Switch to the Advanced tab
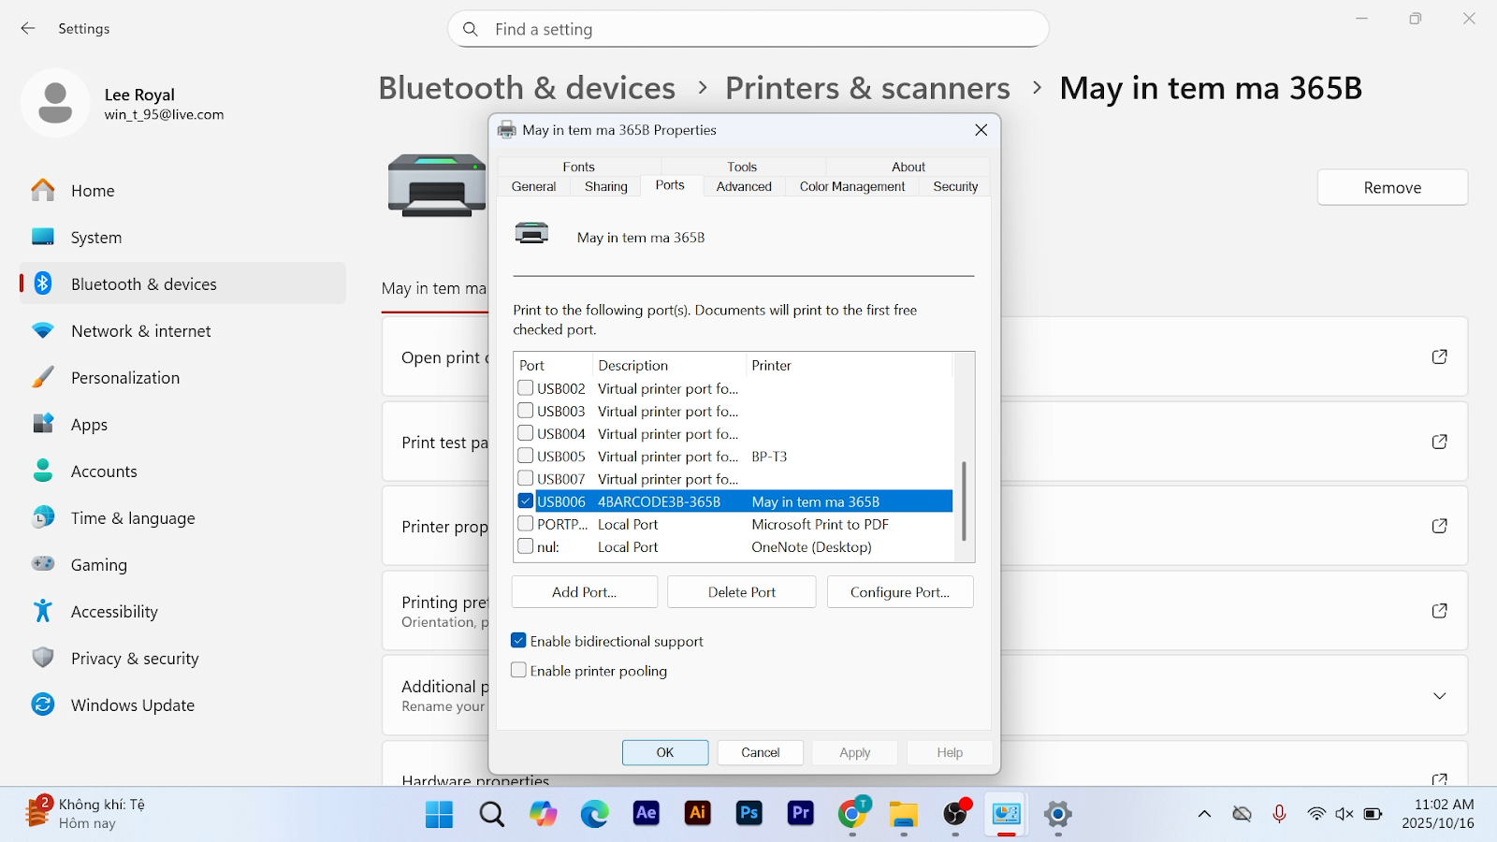1497x842 pixels. pyautogui.click(x=744, y=187)
